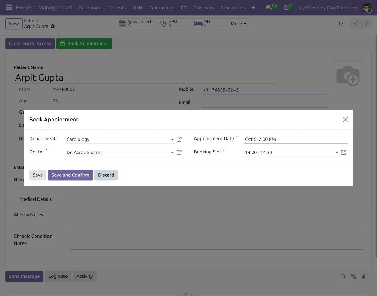The height and width of the screenshot is (296, 377).
Task: Open the user avatar menu
Action: [367, 8]
